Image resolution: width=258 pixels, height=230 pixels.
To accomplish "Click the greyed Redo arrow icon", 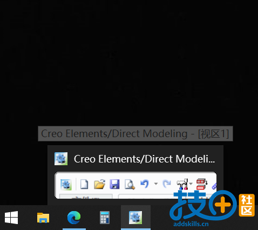I will [167, 184].
